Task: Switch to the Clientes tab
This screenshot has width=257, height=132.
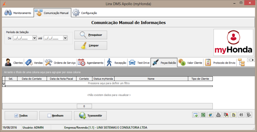Action: click(x=14, y=63)
